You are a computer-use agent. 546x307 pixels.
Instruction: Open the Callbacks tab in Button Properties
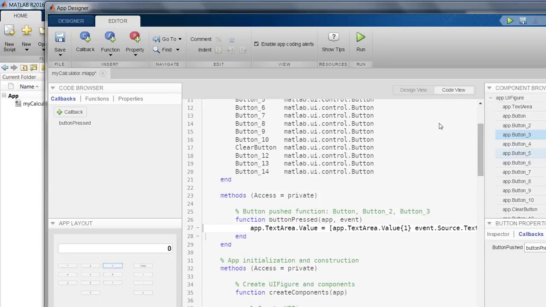point(531,234)
